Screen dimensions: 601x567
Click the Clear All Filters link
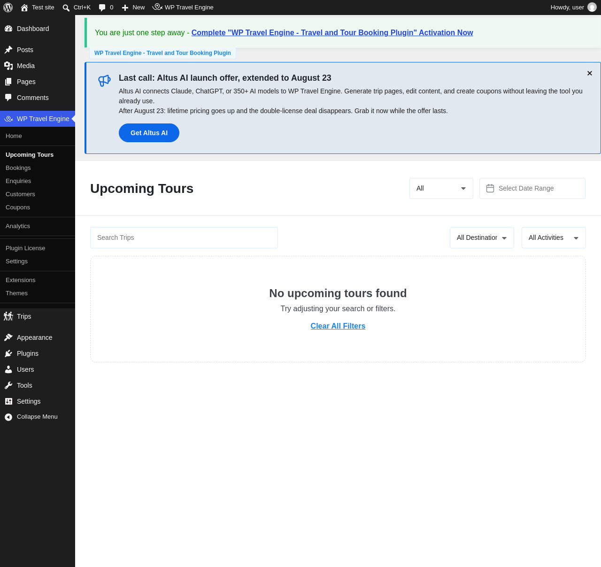(338, 326)
